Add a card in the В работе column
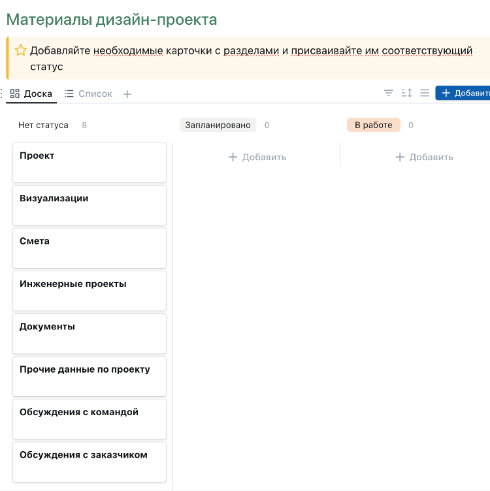This screenshot has height=491, width=490. click(x=424, y=157)
